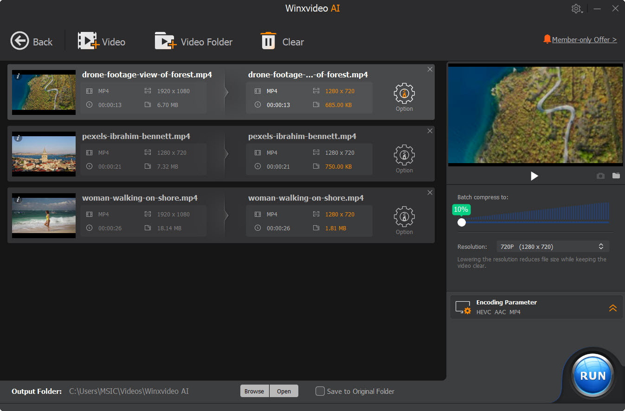Add a file with the Video icon
This screenshot has height=411, width=625.
coord(88,41)
